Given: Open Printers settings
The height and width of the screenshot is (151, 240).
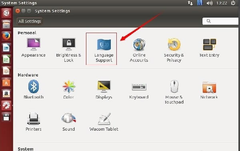Looking at the screenshot, I should click(x=34, y=122).
